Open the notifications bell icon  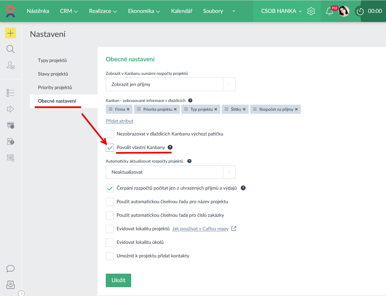point(329,11)
